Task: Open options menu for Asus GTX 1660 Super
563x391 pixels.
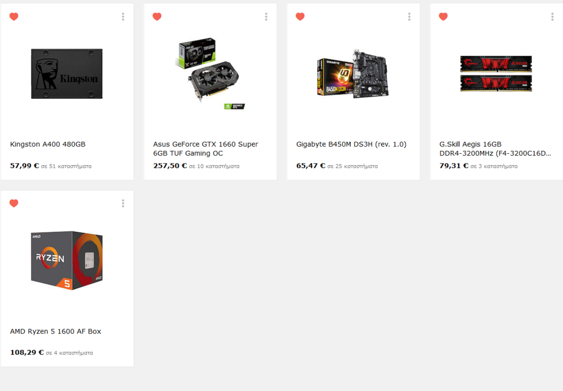Action: (x=266, y=16)
